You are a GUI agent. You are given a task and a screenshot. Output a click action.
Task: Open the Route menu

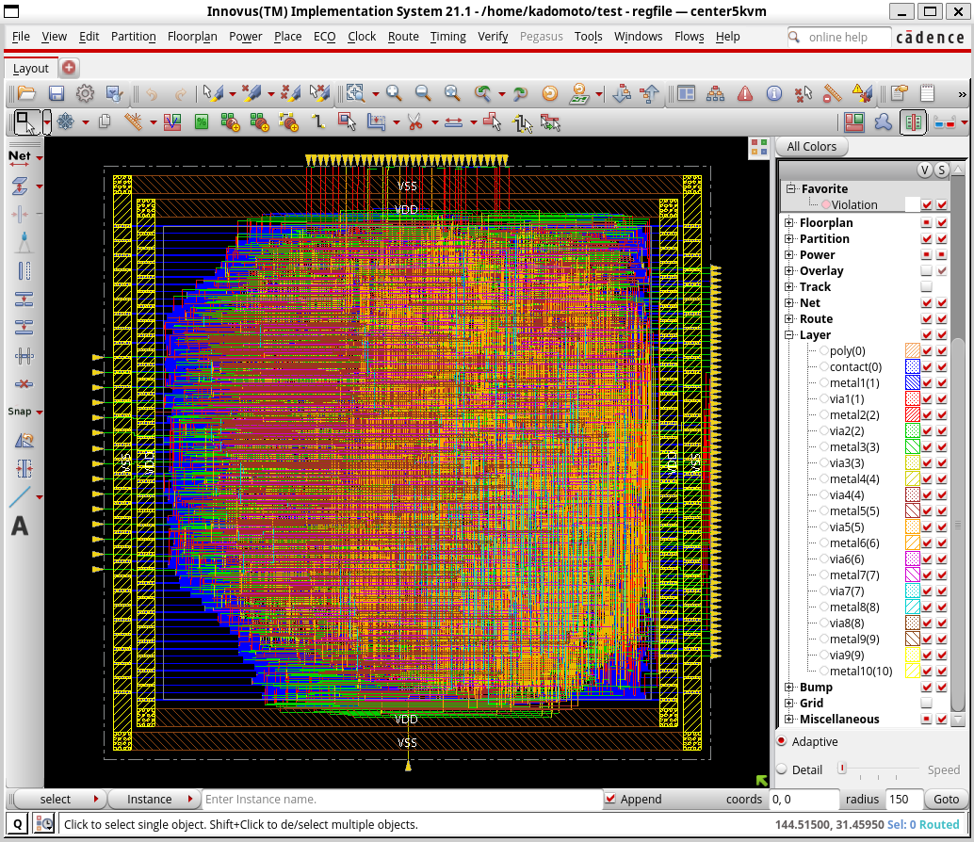click(x=403, y=37)
